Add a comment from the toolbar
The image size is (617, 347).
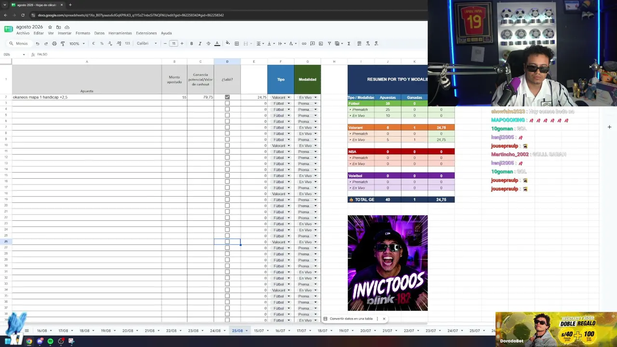click(312, 43)
